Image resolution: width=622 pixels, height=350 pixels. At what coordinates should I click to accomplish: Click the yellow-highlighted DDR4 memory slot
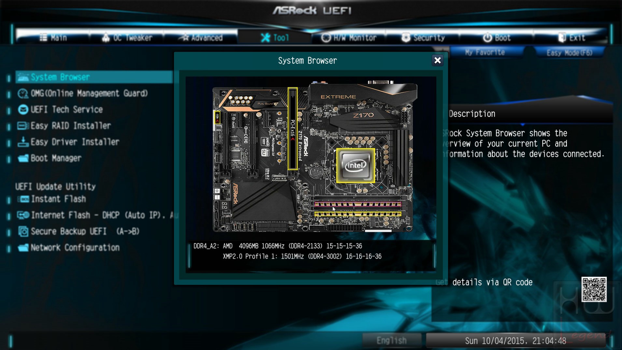click(358, 214)
